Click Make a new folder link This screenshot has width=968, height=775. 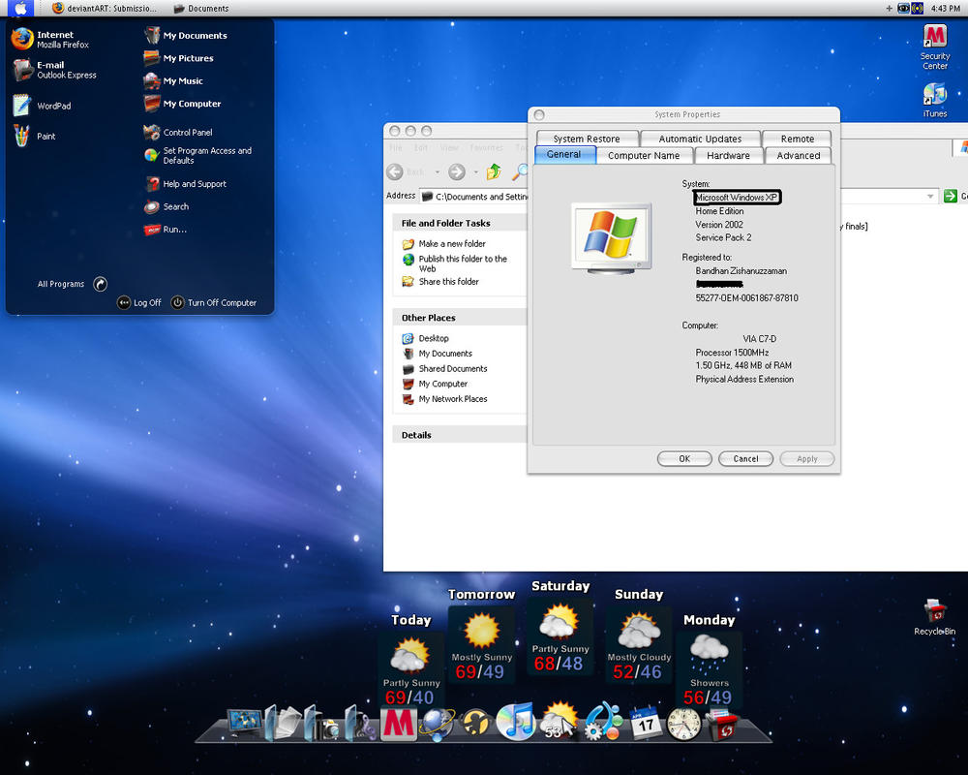click(444, 243)
